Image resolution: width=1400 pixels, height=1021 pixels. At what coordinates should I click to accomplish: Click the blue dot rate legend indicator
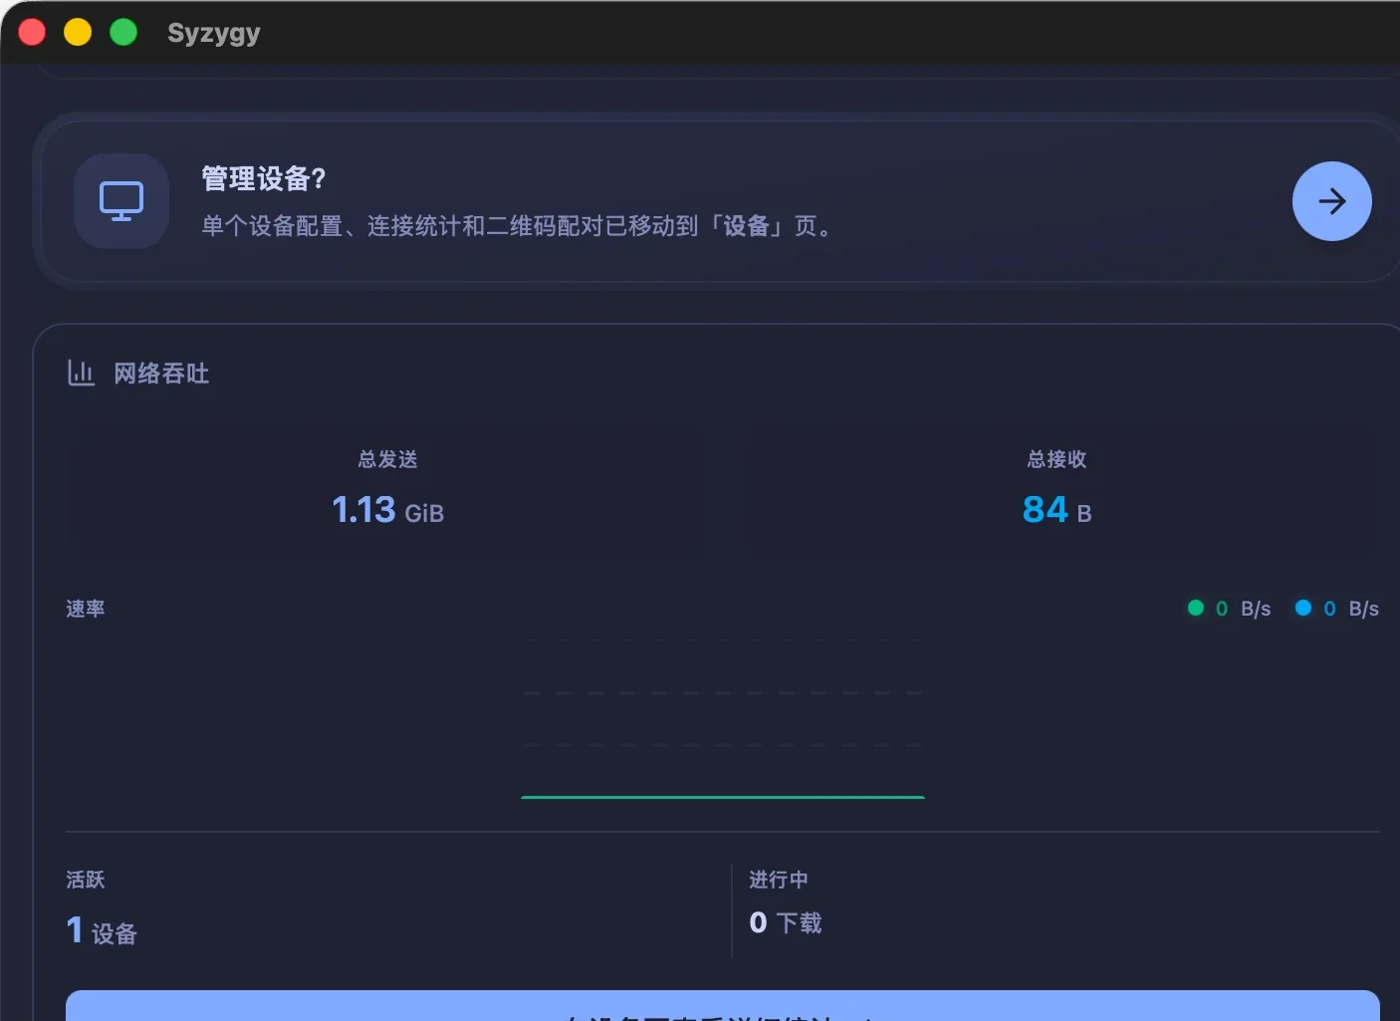1303,608
